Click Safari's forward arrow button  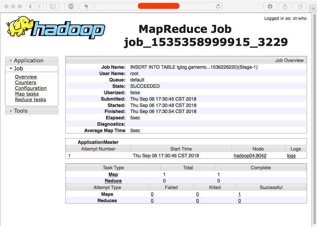[39, 6]
